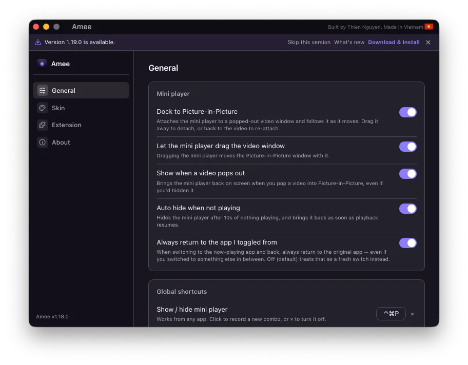Click 'Let the mini player drag the video window' label

(221, 146)
